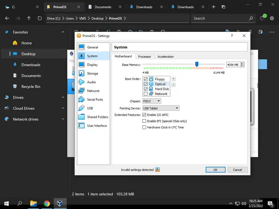Open Audio settings category
This screenshot has width=279, height=209.
tap(93, 82)
